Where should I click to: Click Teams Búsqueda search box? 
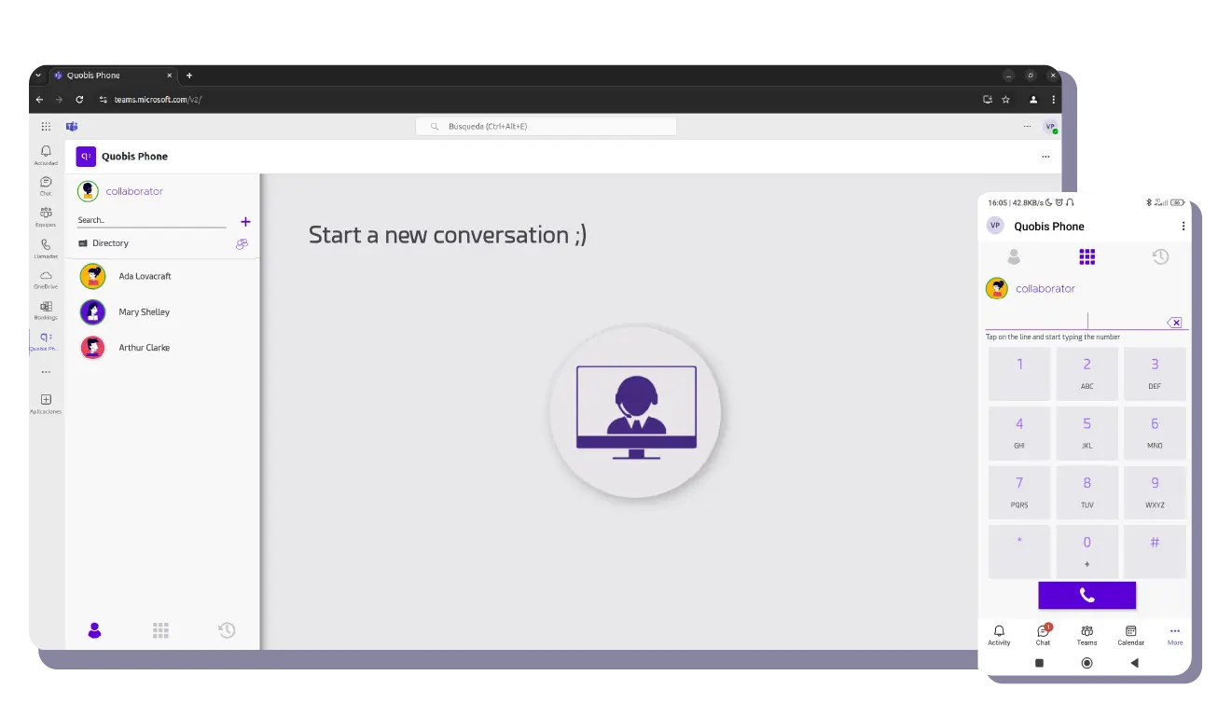point(546,126)
